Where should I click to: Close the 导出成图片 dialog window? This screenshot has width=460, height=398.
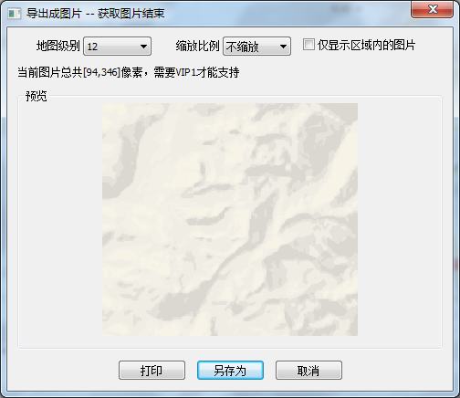tap(432, 9)
